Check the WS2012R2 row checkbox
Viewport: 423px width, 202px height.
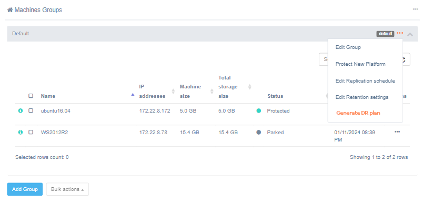pyautogui.click(x=31, y=132)
